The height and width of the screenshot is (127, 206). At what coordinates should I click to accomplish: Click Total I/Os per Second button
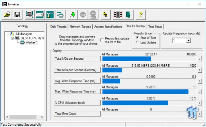77,59
